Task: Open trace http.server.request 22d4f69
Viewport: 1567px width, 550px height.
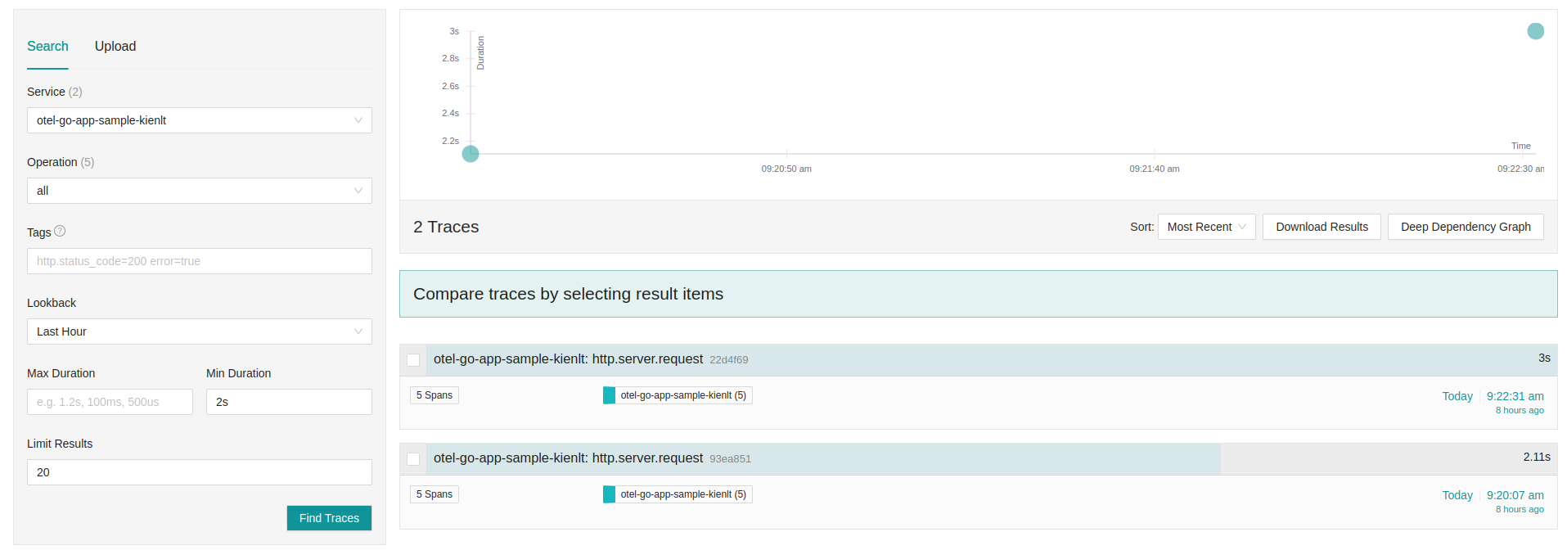Action: pos(568,359)
